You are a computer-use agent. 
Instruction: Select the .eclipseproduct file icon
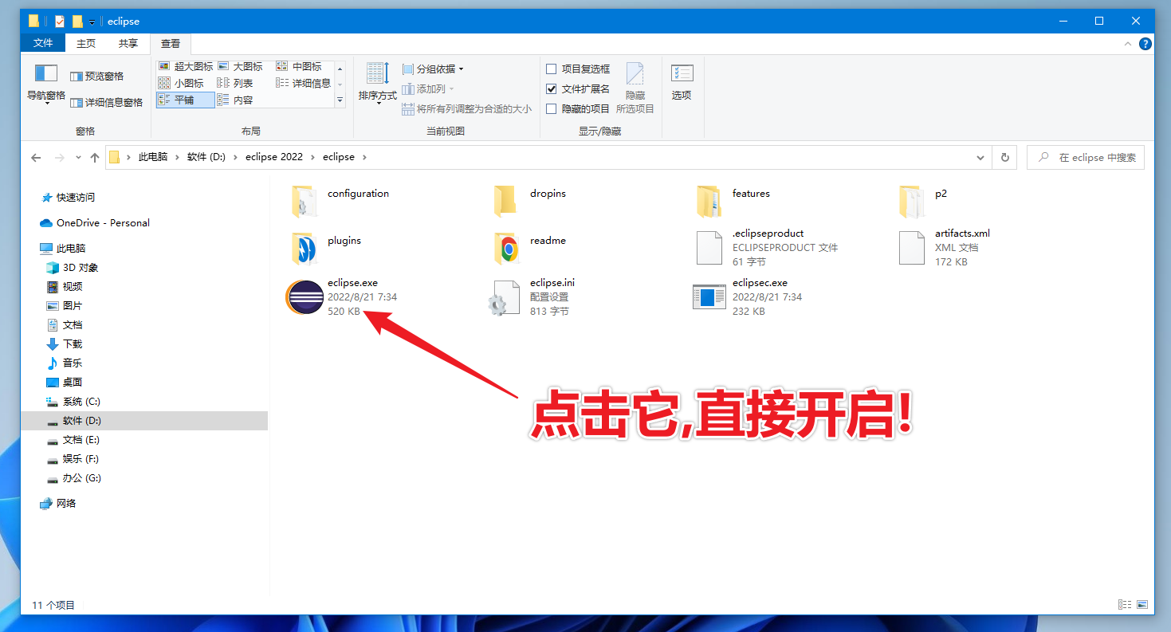tap(709, 248)
